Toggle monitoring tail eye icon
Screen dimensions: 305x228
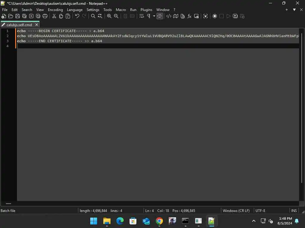206,16
